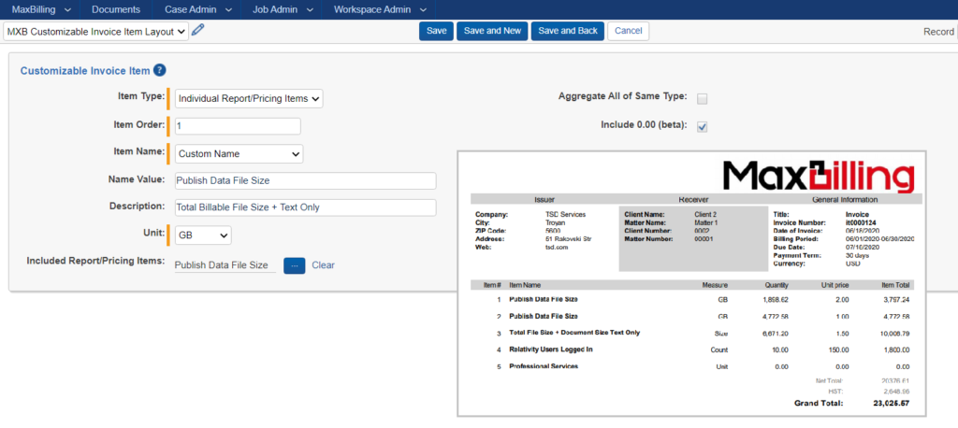Open the Documents tab
The height and width of the screenshot is (428, 958).
click(117, 9)
